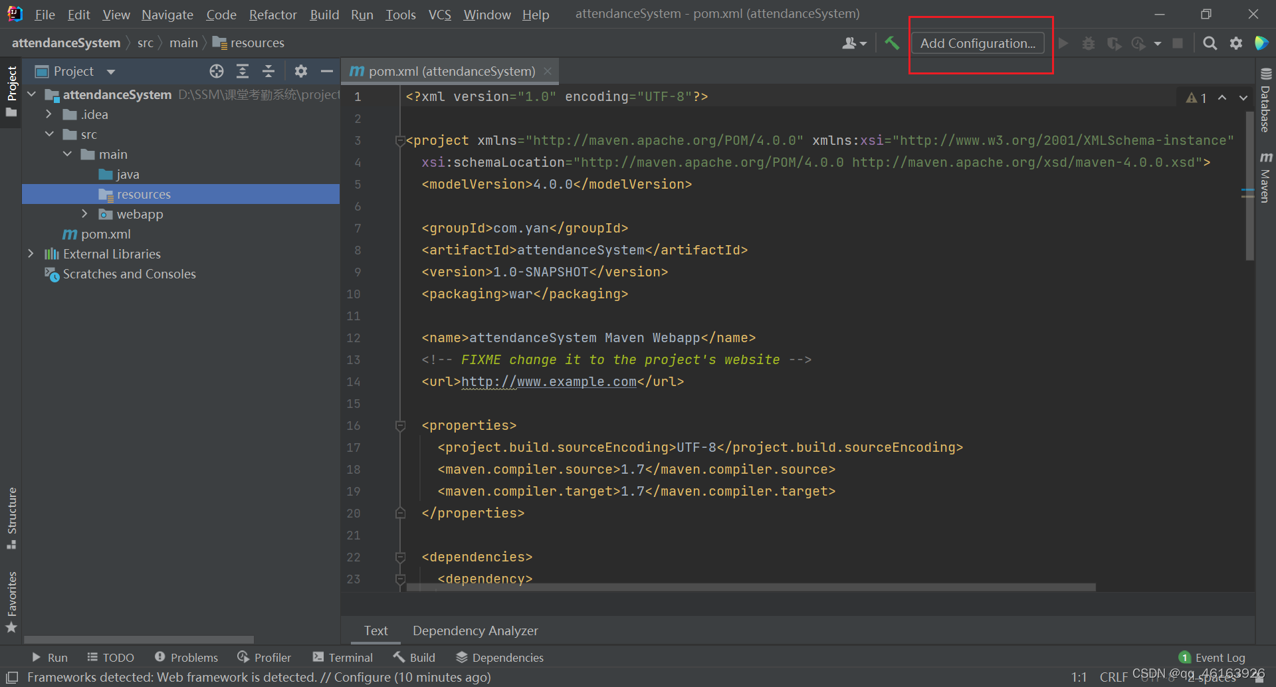1276x687 pixels.
Task: Go to next highlighted error arrow
Action: [x=1243, y=98]
